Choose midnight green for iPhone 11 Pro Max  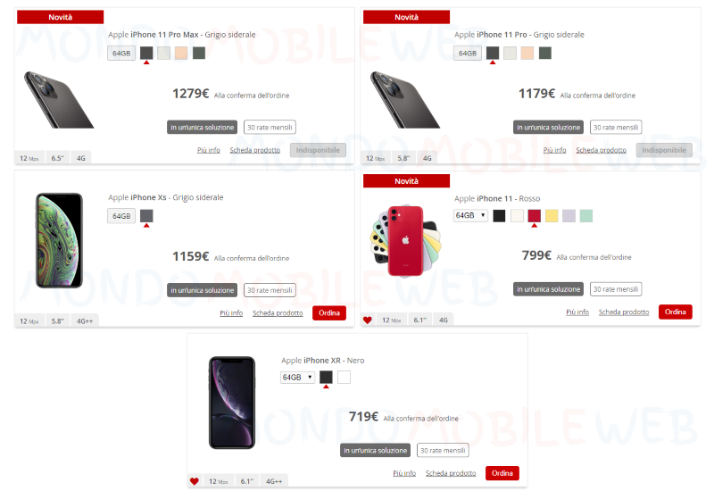click(199, 54)
